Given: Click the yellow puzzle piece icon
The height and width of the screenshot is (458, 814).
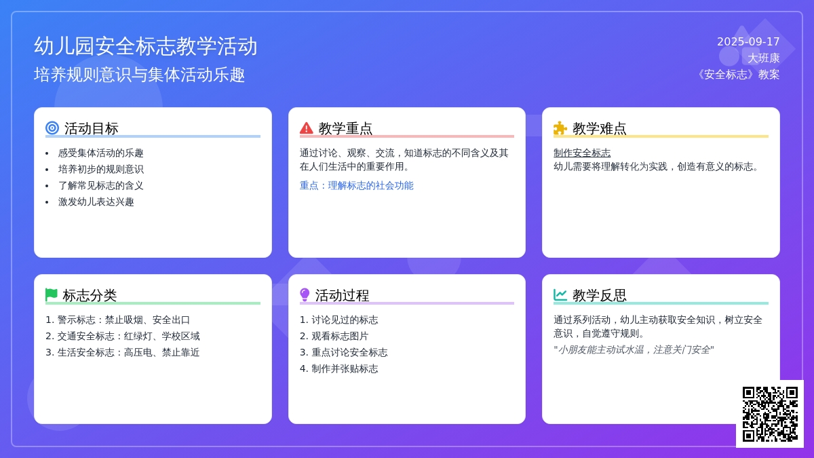Looking at the screenshot, I should click(x=560, y=128).
